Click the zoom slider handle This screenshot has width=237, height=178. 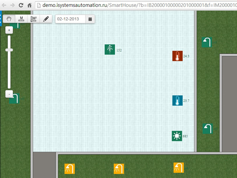9,50
